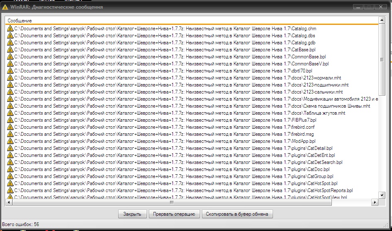Click the vertical scrollbar thumb
392x231 pixels.
382,59
